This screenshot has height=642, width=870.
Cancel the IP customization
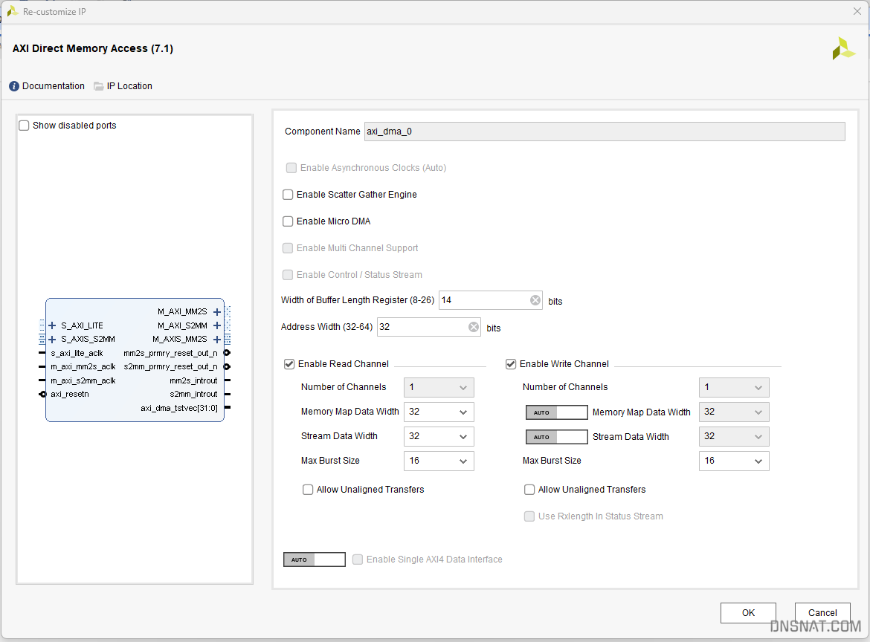(x=822, y=612)
